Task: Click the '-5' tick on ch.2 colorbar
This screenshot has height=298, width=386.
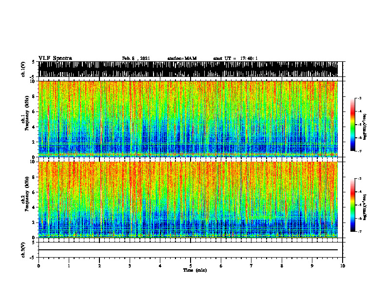Action: click(x=360, y=205)
